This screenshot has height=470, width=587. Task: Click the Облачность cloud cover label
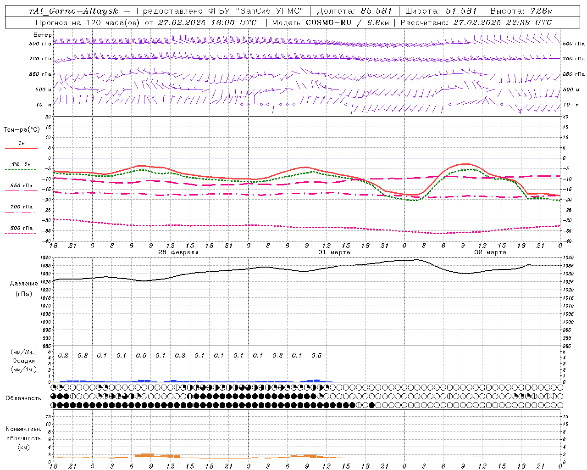23,398
